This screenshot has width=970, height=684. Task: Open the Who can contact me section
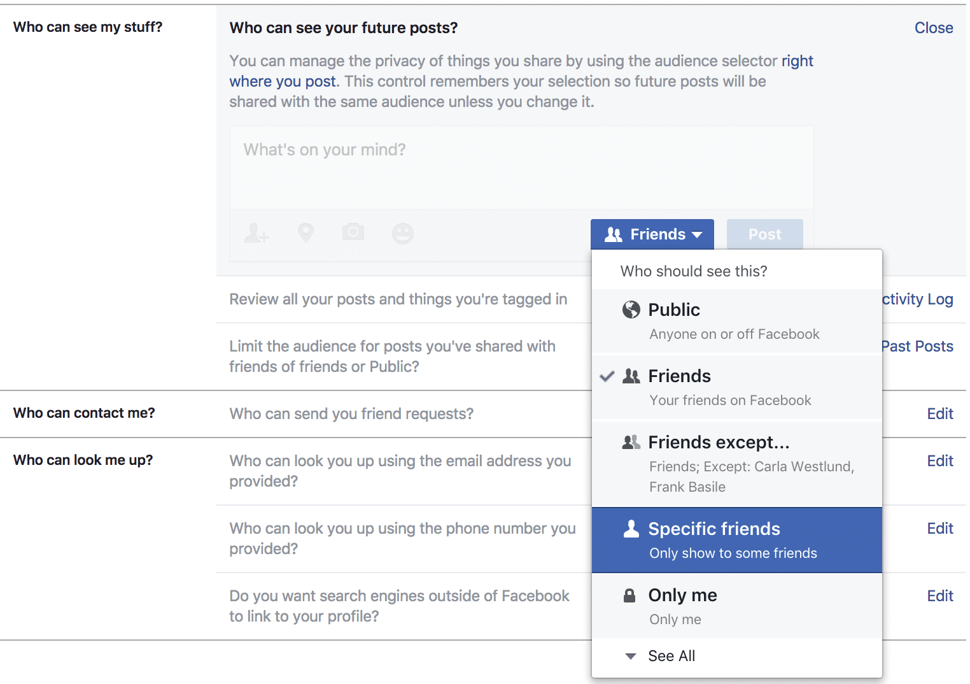pyautogui.click(x=83, y=413)
